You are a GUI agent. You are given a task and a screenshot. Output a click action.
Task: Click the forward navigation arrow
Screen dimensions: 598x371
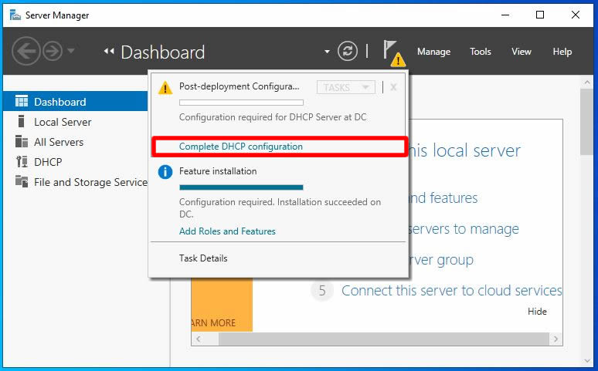pyautogui.click(x=53, y=51)
